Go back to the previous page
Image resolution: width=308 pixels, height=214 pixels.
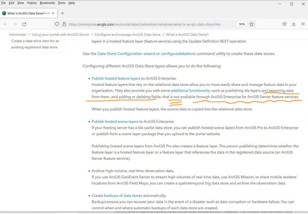6,24
